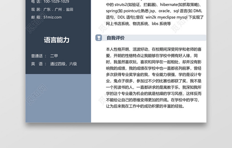Click the line starting 响我的成绩
Image resolution: width=232 pixels, height=148 pixels.
(154, 68)
